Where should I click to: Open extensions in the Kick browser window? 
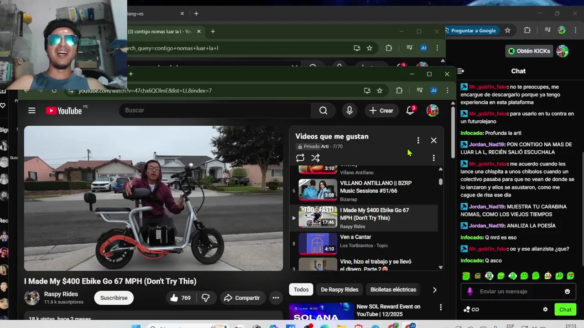pyautogui.click(x=527, y=31)
